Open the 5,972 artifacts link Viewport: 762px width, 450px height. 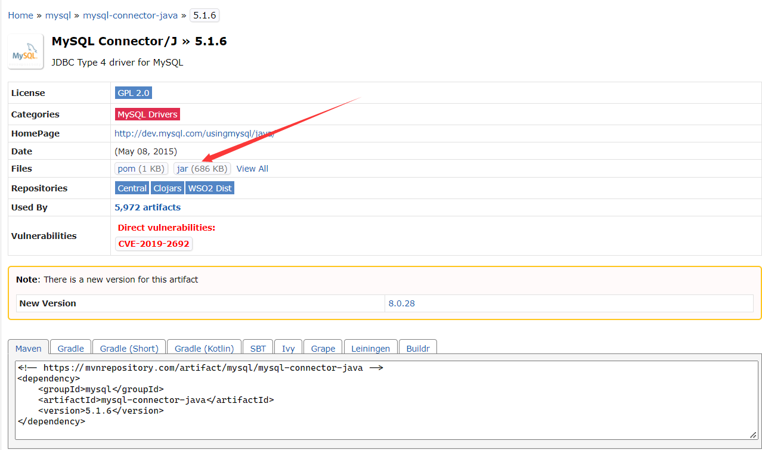pyautogui.click(x=147, y=207)
